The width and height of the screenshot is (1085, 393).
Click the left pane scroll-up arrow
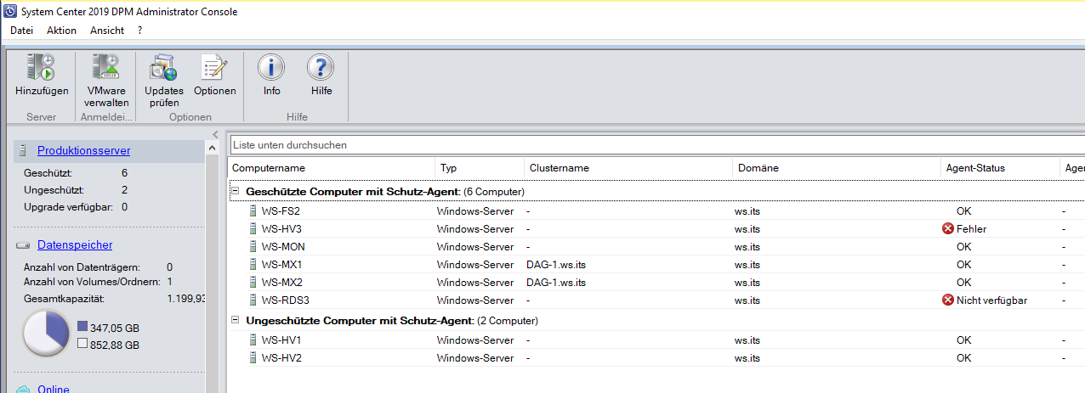click(x=211, y=149)
